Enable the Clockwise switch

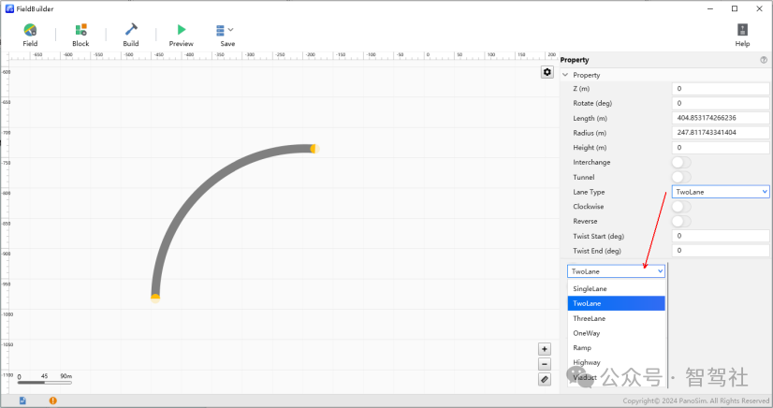tap(681, 207)
